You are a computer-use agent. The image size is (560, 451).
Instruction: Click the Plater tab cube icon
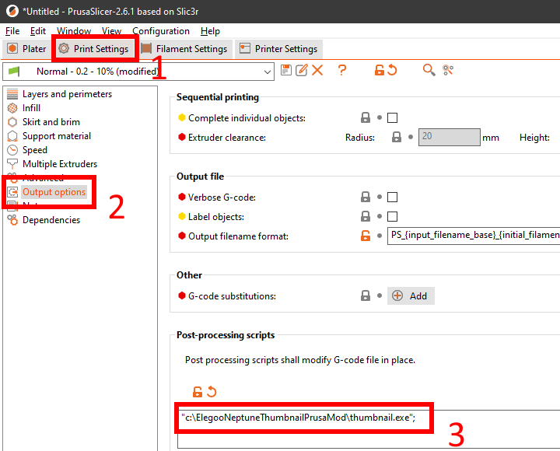(12, 48)
